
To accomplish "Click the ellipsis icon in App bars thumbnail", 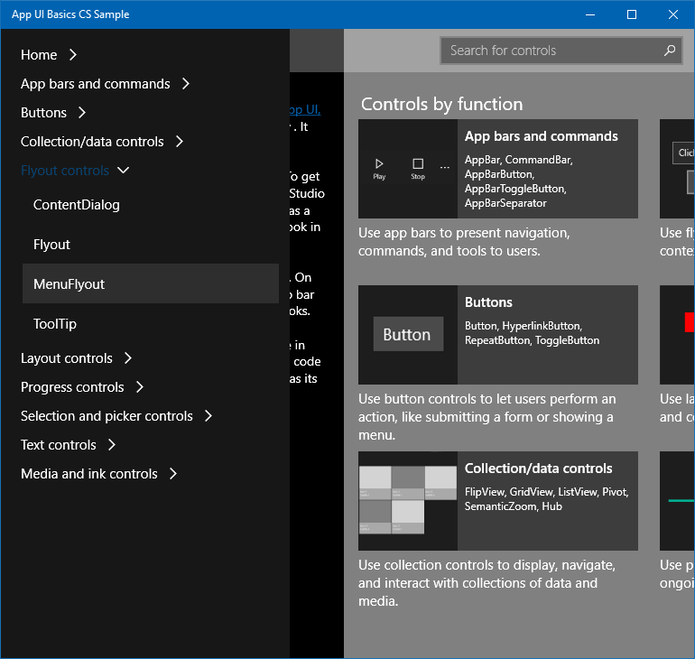I will [x=445, y=168].
